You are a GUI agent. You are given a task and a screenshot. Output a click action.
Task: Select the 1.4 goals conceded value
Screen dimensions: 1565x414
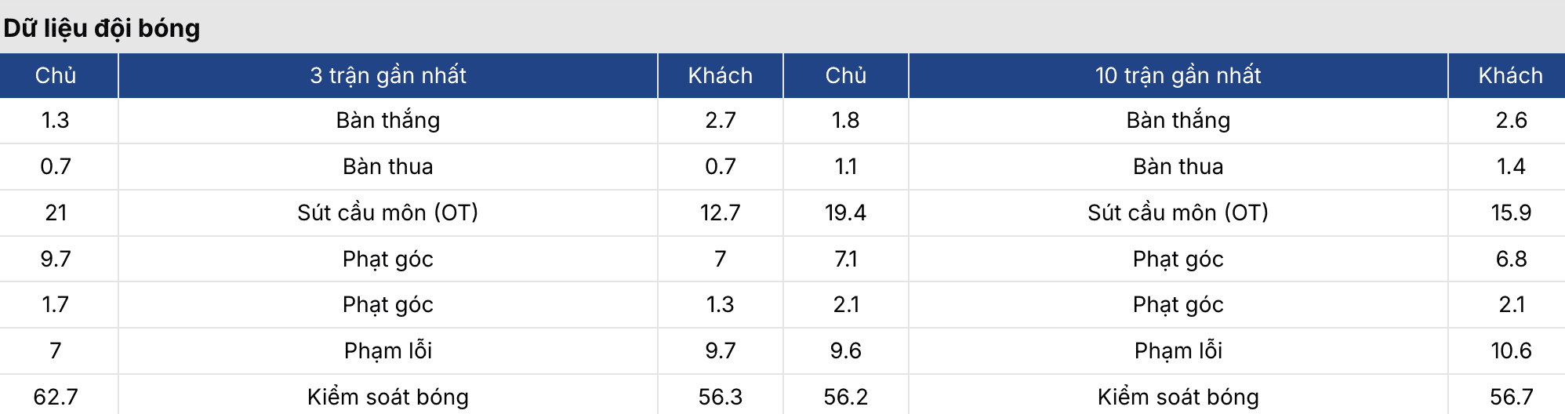coord(1510,166)
